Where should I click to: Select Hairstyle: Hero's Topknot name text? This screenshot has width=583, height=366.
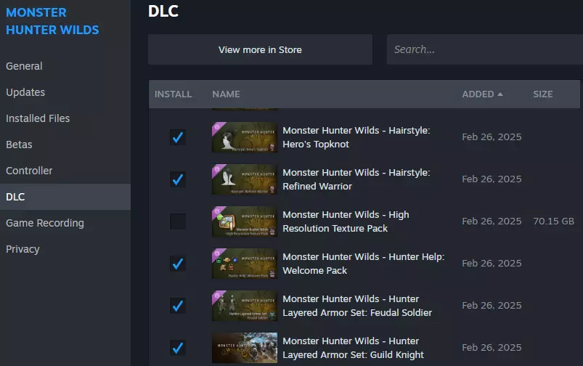(356, 137)
